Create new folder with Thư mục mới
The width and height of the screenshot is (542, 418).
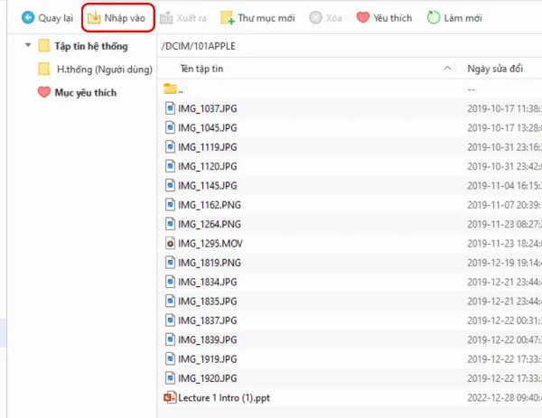258,17
